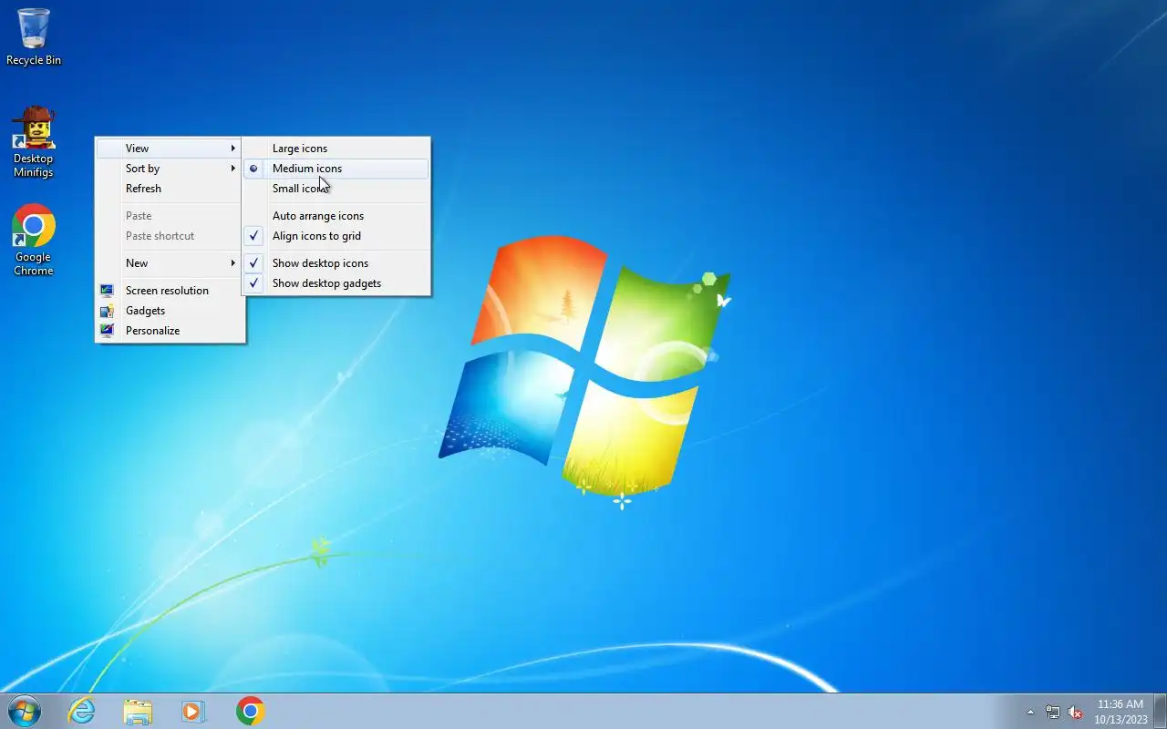The image size is (1167, 729).
Task: Click the muted volume tray icon
Action: [1076, 712]
